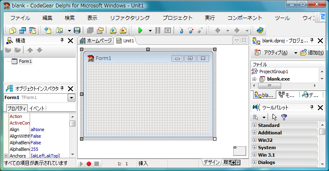The image size is (329, 171).
Task: Expand the System palette category
Action: (x=254, y=147)
